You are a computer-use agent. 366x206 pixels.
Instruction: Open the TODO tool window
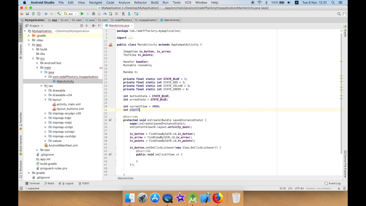[x=83, y=183]
